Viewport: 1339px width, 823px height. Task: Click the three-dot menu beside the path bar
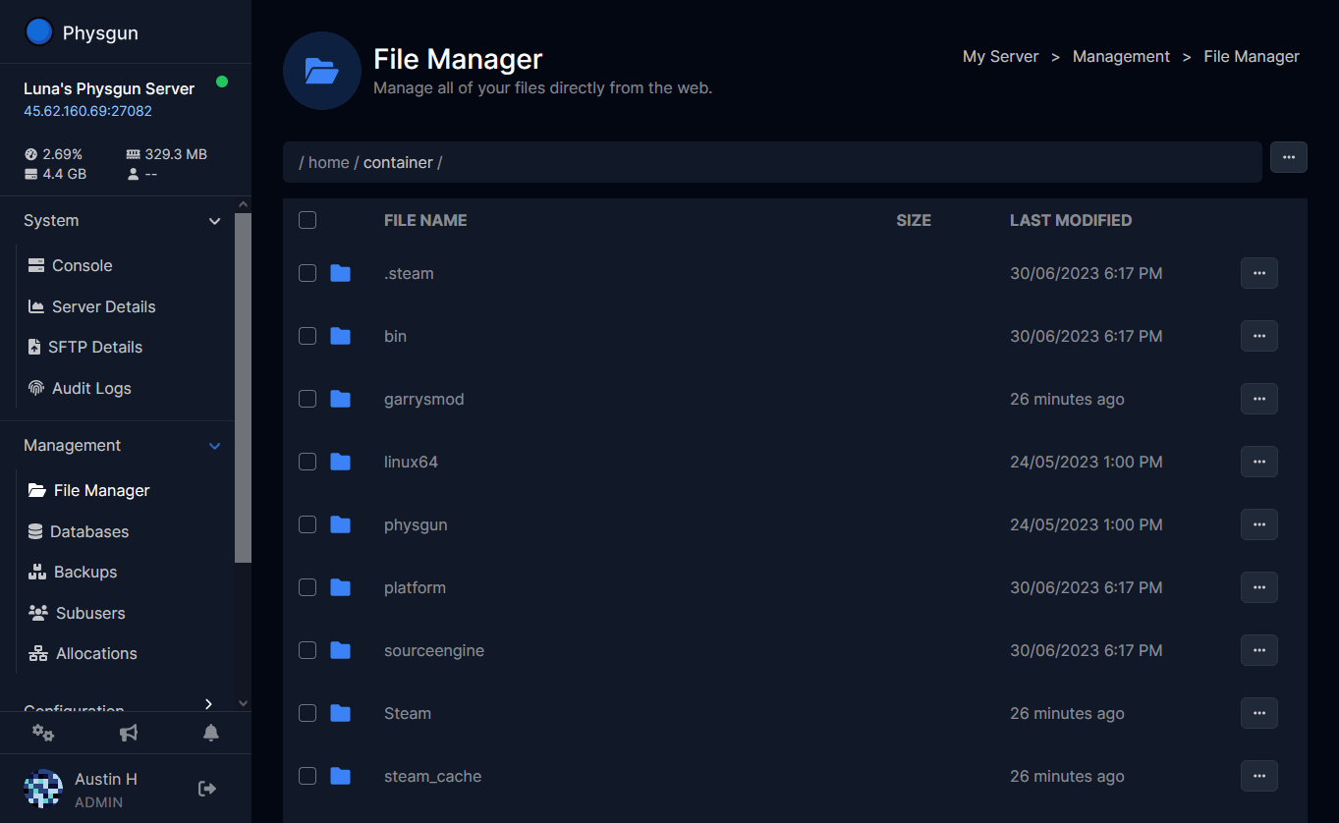(x=1288, y=157)
